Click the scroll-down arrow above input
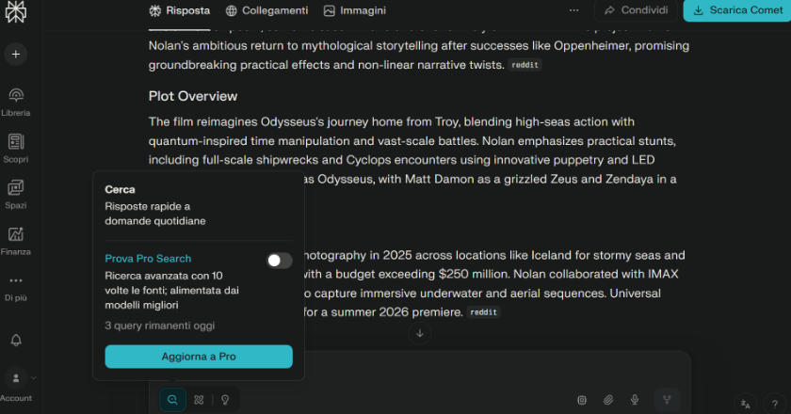Screen dimensions: 791x414 (420, 333)
